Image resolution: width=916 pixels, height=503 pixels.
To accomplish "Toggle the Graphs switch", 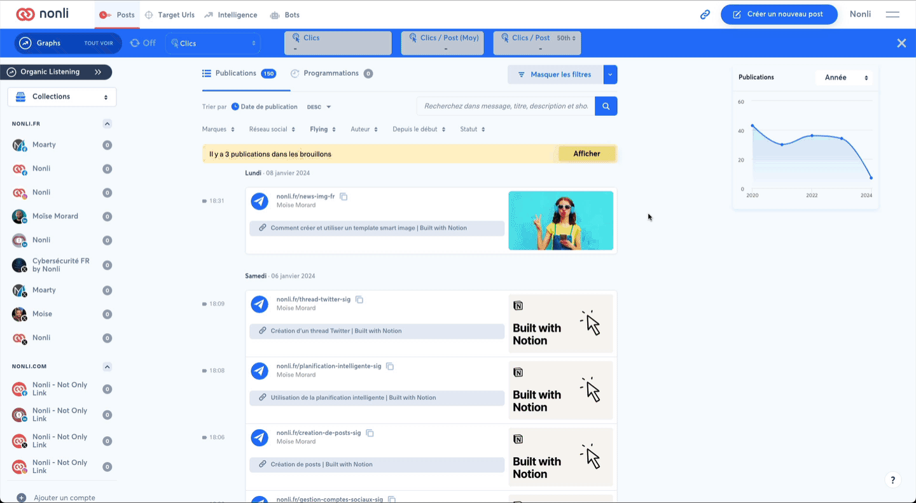I will (25, 43).
